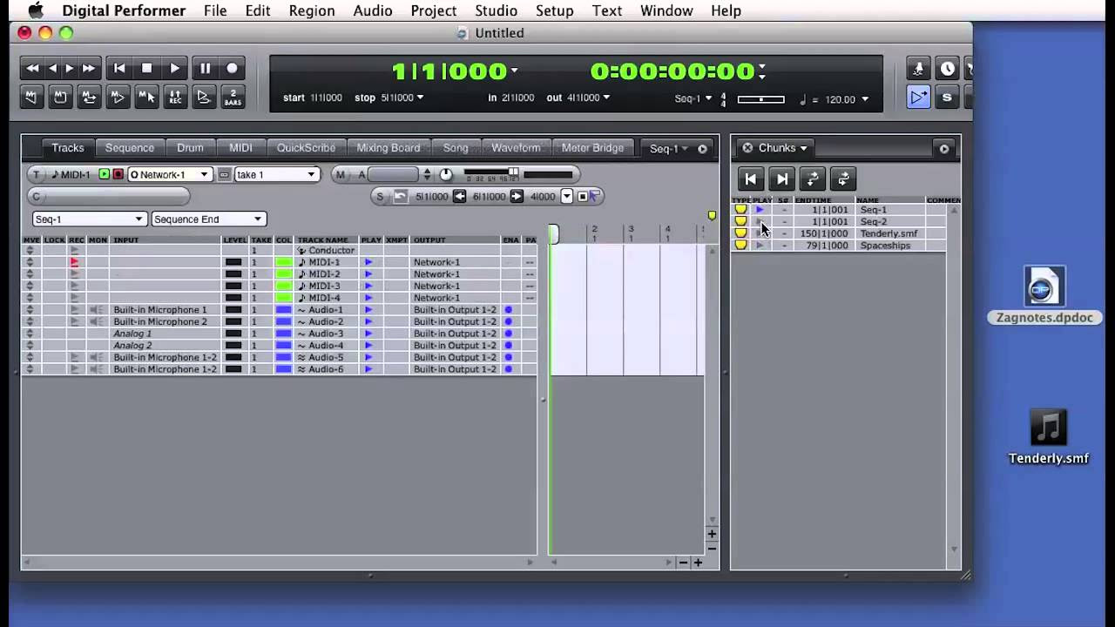1115x627 pixels.
Task: Open the stop time 5|1|000 dropdown
Action: [420, 98]
